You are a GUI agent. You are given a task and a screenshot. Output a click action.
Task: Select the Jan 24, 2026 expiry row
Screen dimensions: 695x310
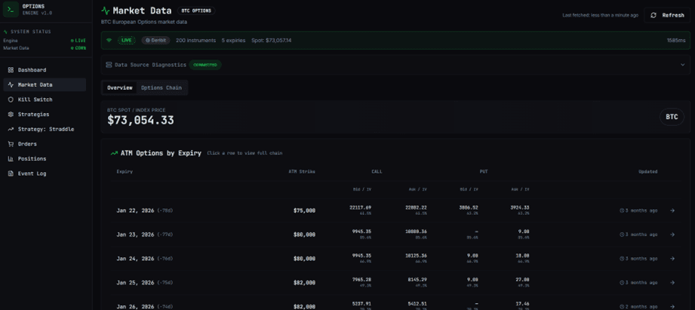(x=395, y=258)
